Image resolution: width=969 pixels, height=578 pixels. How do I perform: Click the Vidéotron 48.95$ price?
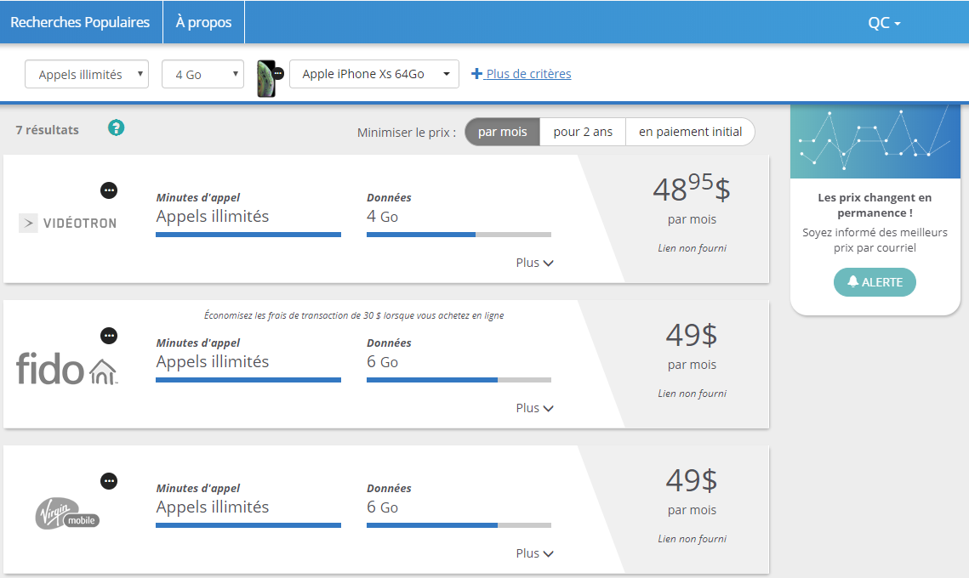point(692,188)
